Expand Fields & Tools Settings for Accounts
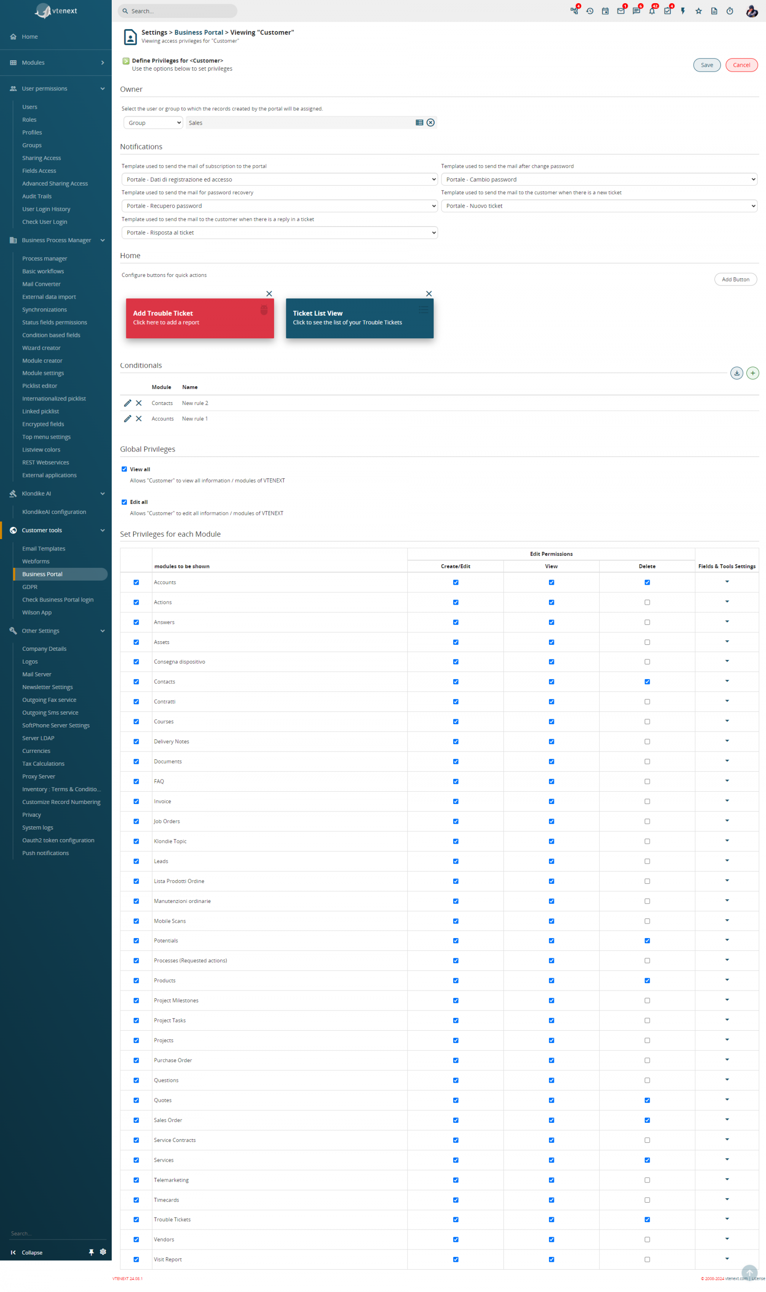Screen dimensions: 766x1292 click(727, 582)
